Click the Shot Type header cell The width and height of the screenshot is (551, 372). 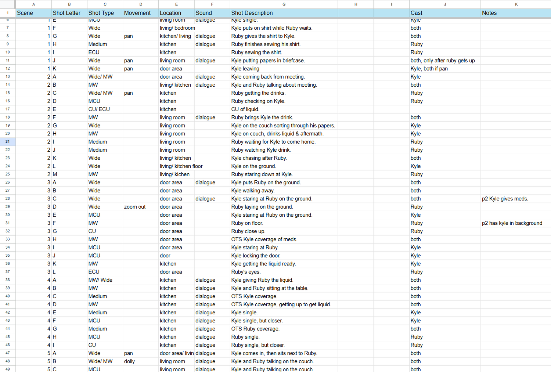pos(105,13)
